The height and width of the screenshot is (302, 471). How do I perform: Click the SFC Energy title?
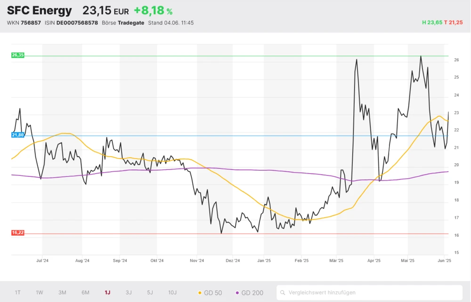(x=40, y=10)
